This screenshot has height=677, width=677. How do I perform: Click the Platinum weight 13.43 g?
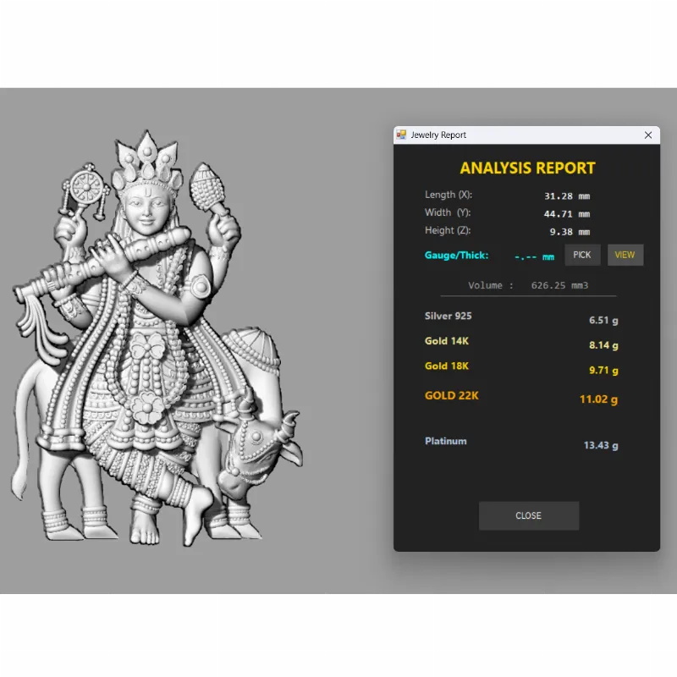[600, 445]
